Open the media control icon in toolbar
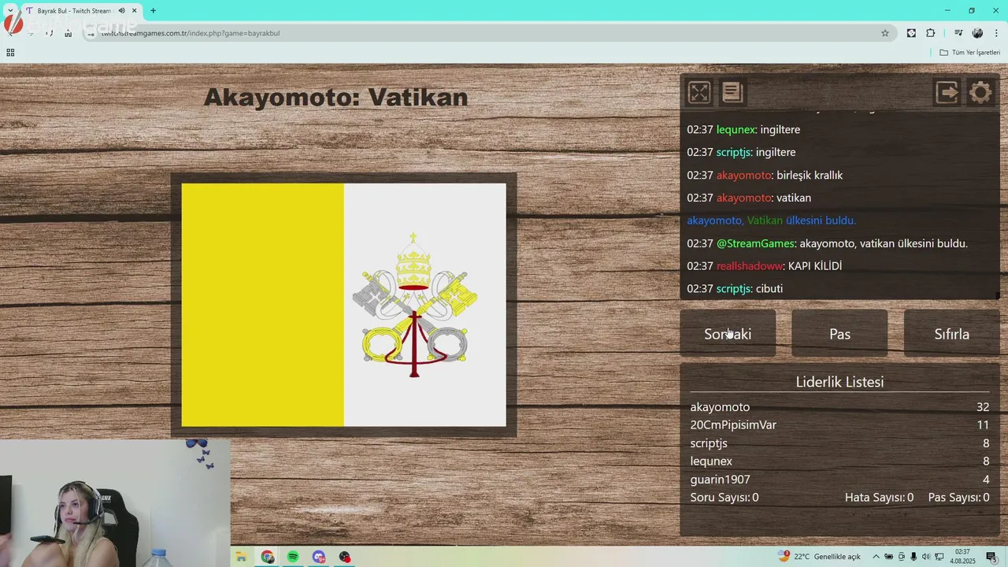This screenshot has width=1008, height=567. click(x=958, y=33)
